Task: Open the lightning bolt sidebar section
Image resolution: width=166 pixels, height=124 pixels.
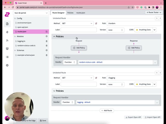Action: (7, 32)
